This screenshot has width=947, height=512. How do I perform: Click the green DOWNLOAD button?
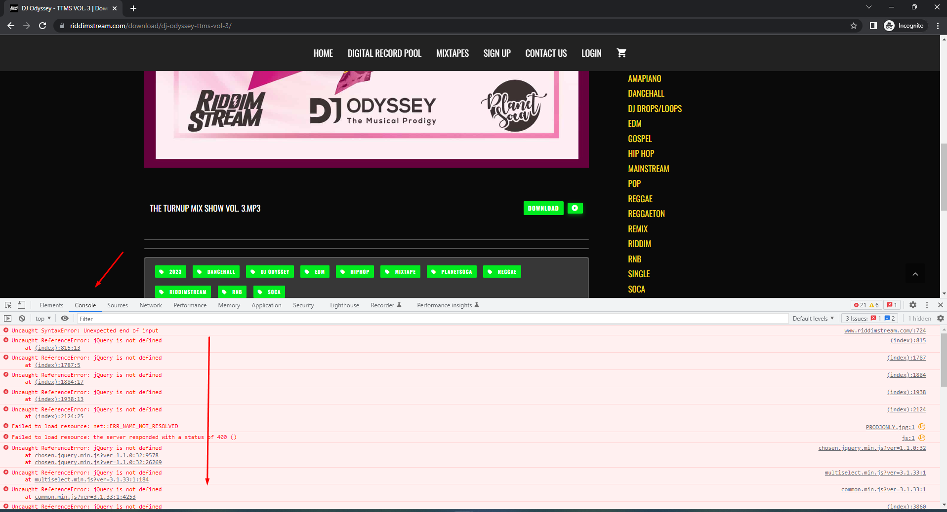pos(543,208)
